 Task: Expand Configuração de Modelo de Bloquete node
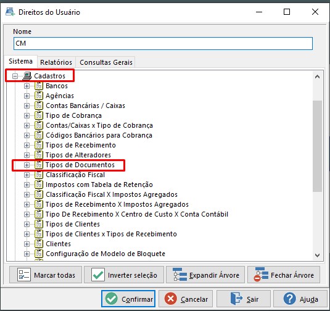[27, 254]
